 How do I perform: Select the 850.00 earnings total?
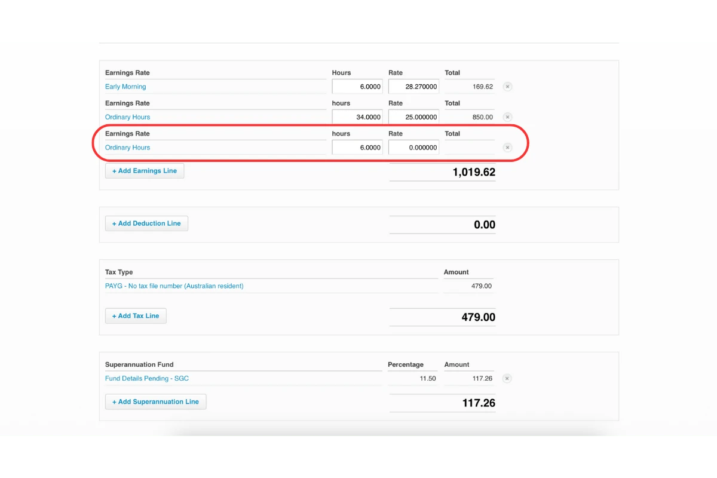482,117
